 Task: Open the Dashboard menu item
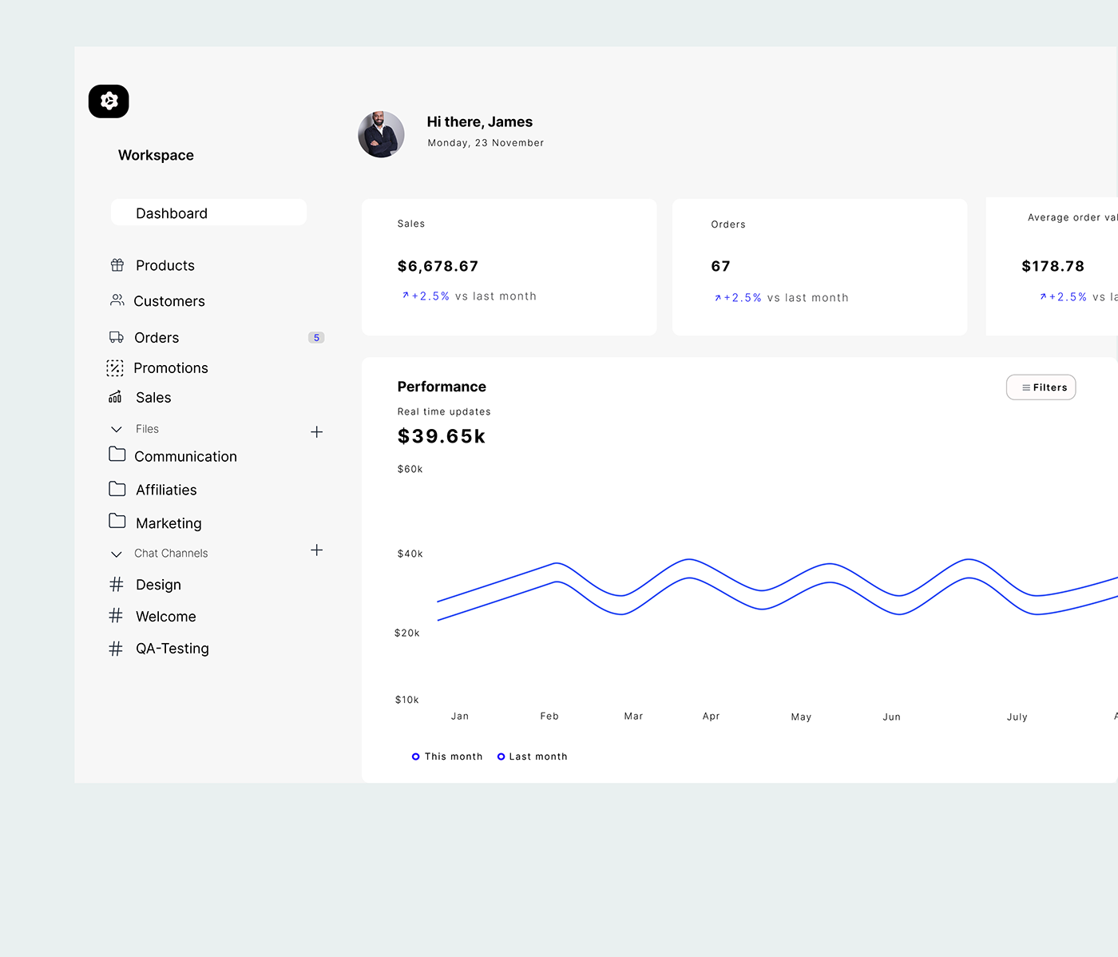point(208,213)
